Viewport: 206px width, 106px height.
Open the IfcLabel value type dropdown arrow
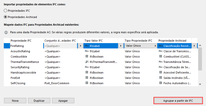click(121, 46)
